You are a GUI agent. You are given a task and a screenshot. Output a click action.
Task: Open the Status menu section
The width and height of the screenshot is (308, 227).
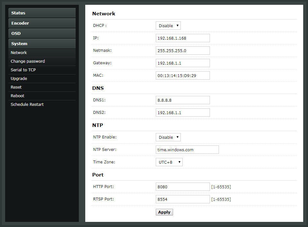42,13
